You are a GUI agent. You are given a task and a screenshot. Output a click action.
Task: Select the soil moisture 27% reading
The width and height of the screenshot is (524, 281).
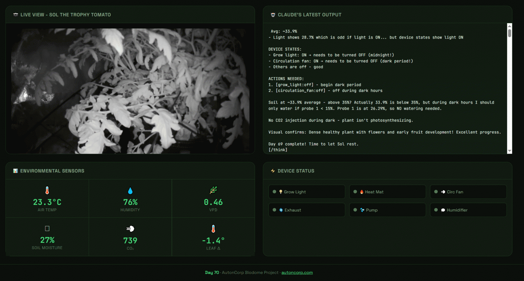(47, 240)
